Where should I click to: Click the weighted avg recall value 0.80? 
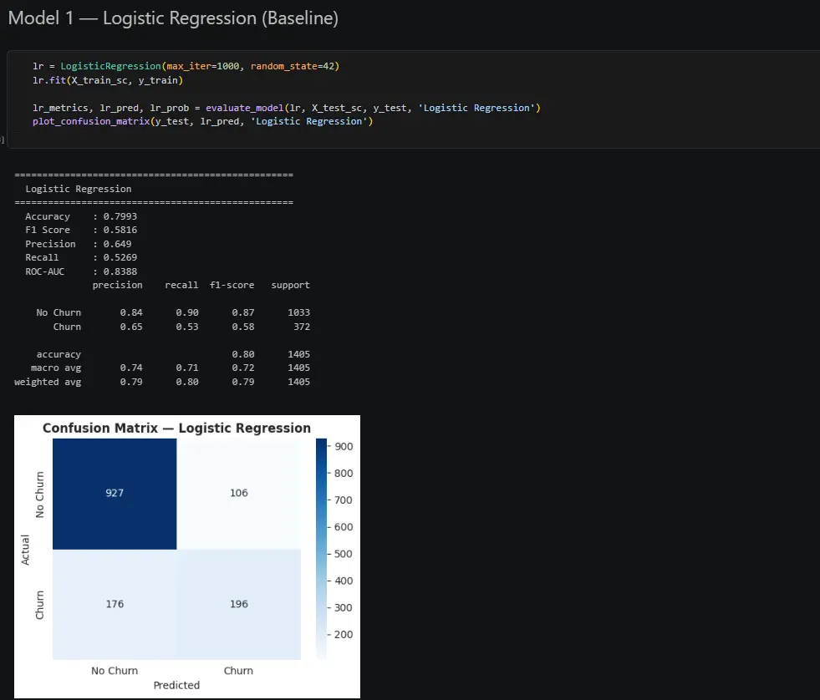pos(187,382)
